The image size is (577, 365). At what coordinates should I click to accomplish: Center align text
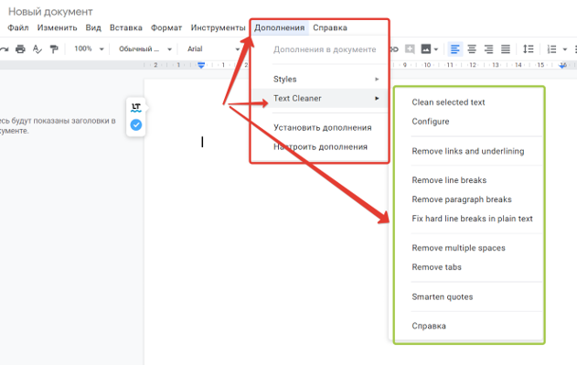472,48
